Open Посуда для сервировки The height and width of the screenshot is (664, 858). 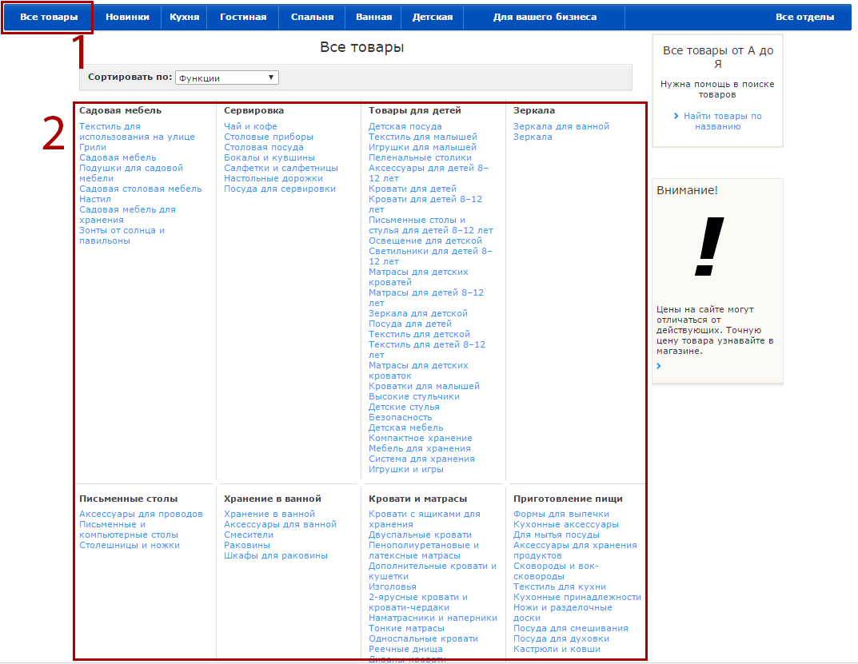tap(280, 189)
